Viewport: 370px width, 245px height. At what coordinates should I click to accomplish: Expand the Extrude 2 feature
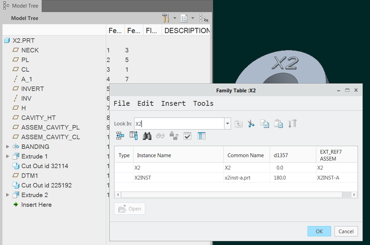coord(7,195)
